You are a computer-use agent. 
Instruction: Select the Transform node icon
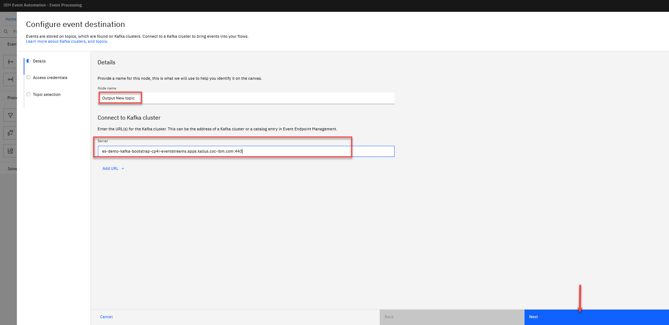10,133
